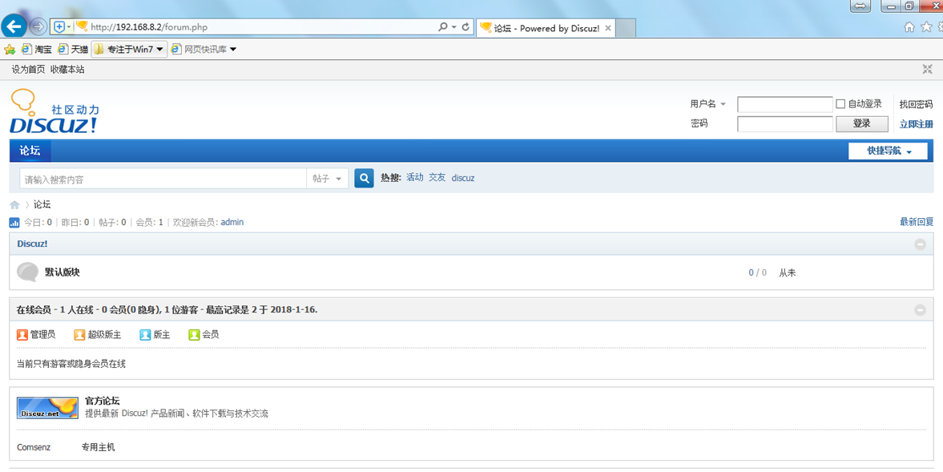
Task: Click the 交友 hot search link
Action: pos(437,177)
